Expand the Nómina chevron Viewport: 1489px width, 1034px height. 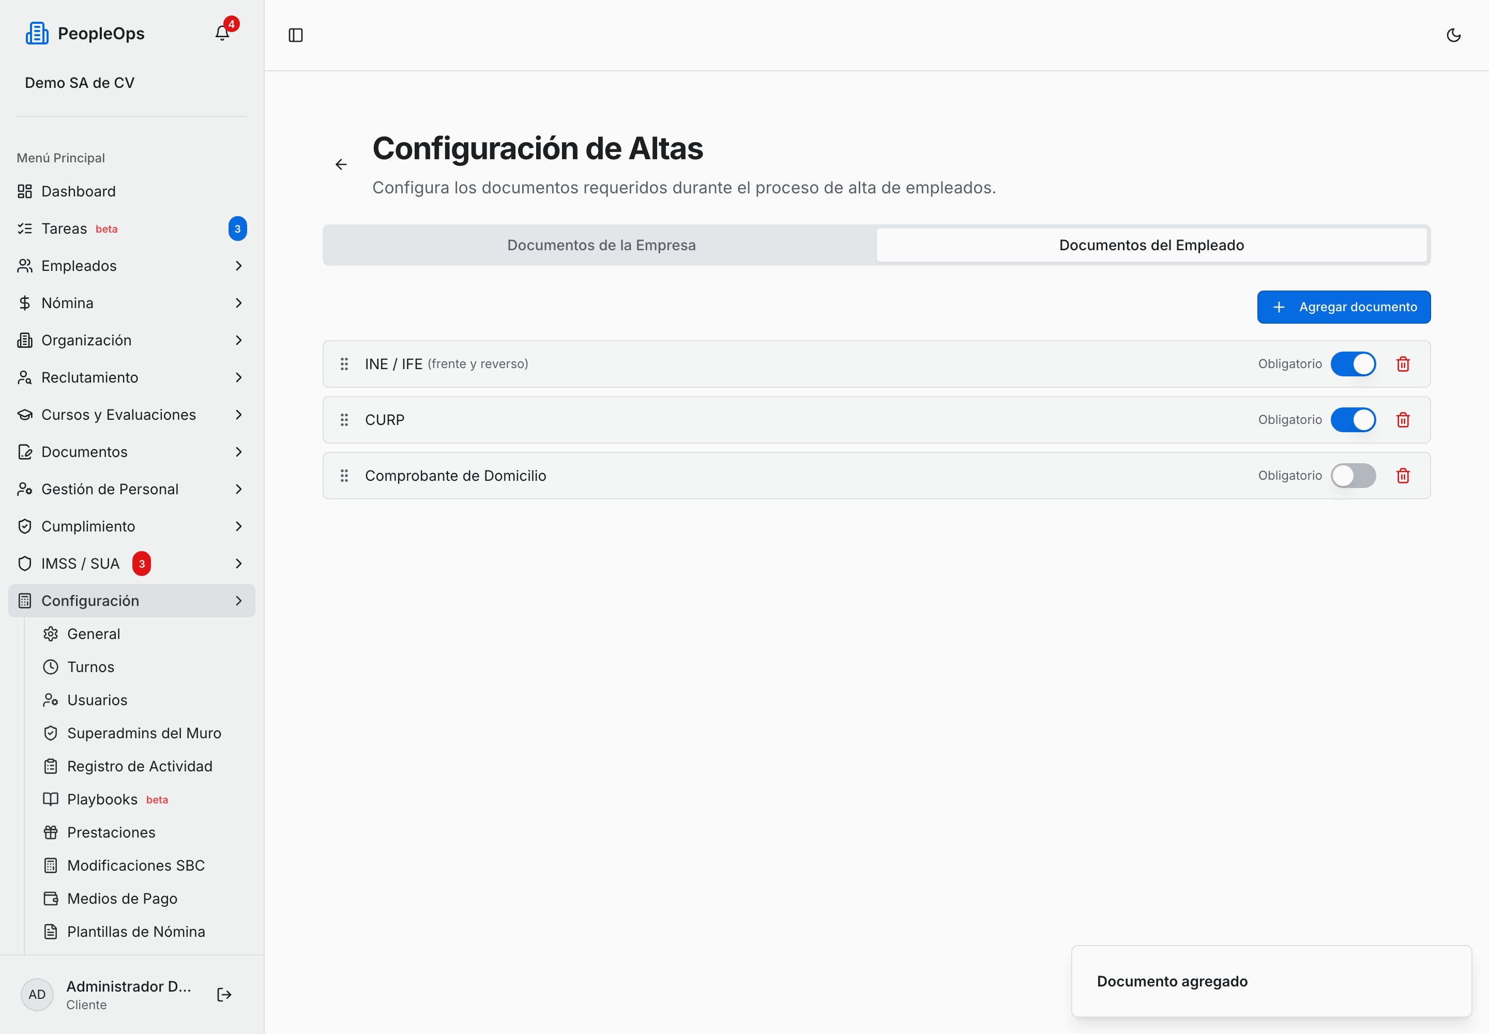238,303
